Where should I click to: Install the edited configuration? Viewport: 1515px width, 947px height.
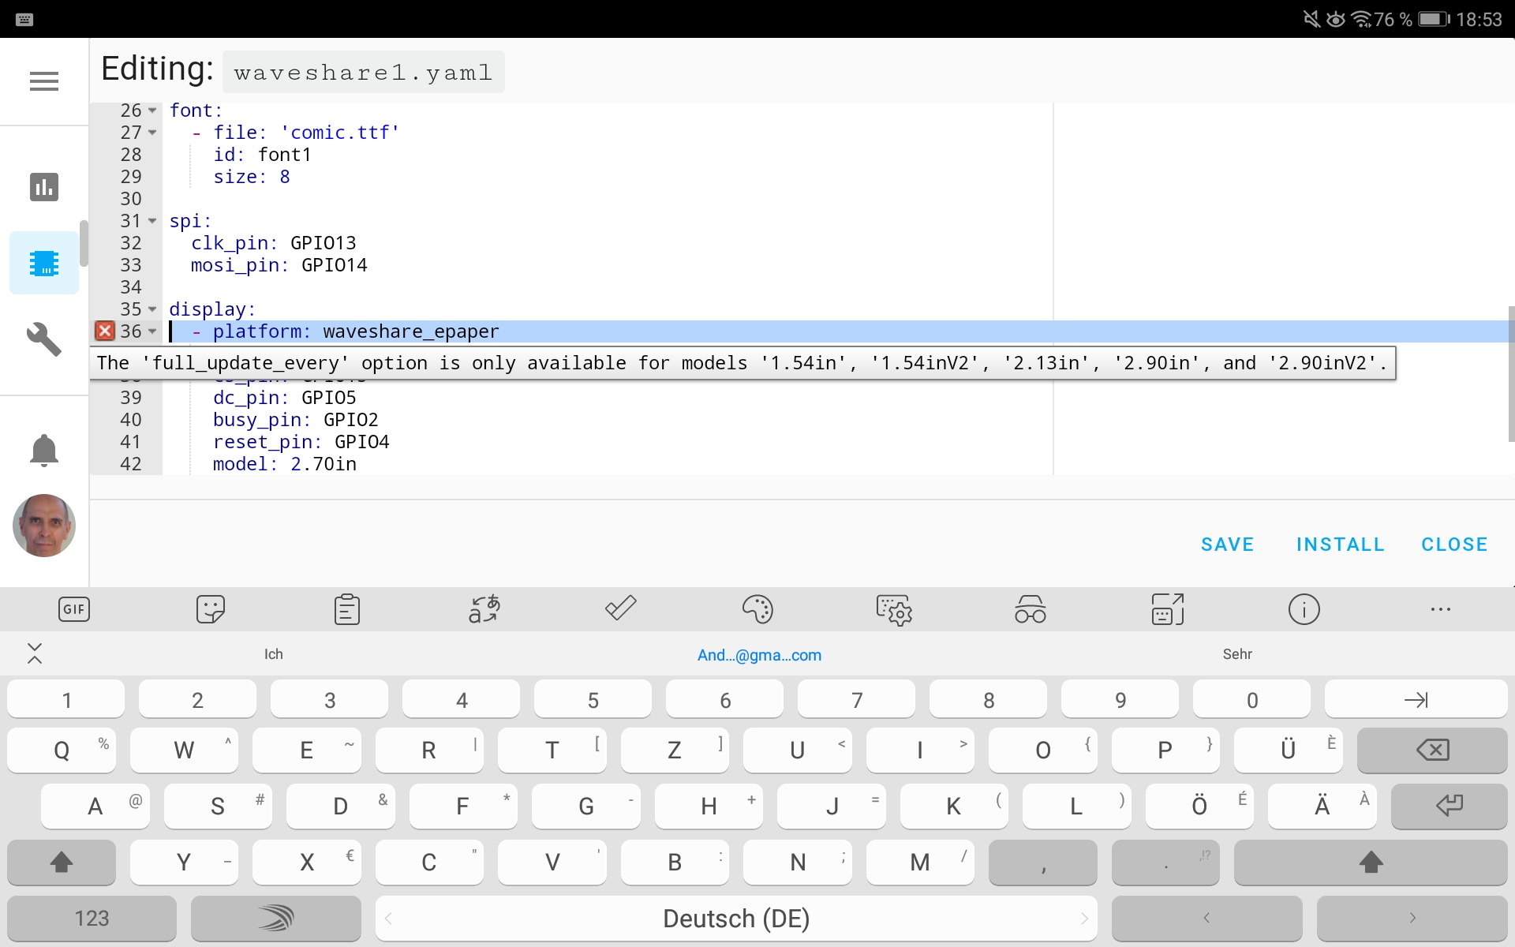click(x=1340, y=544)
